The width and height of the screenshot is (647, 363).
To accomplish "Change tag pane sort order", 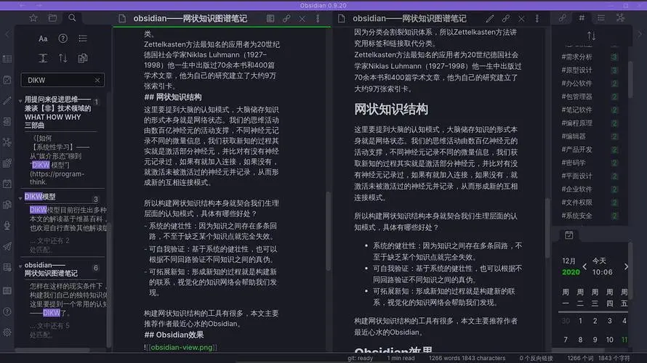I will (x=591, y=36).
